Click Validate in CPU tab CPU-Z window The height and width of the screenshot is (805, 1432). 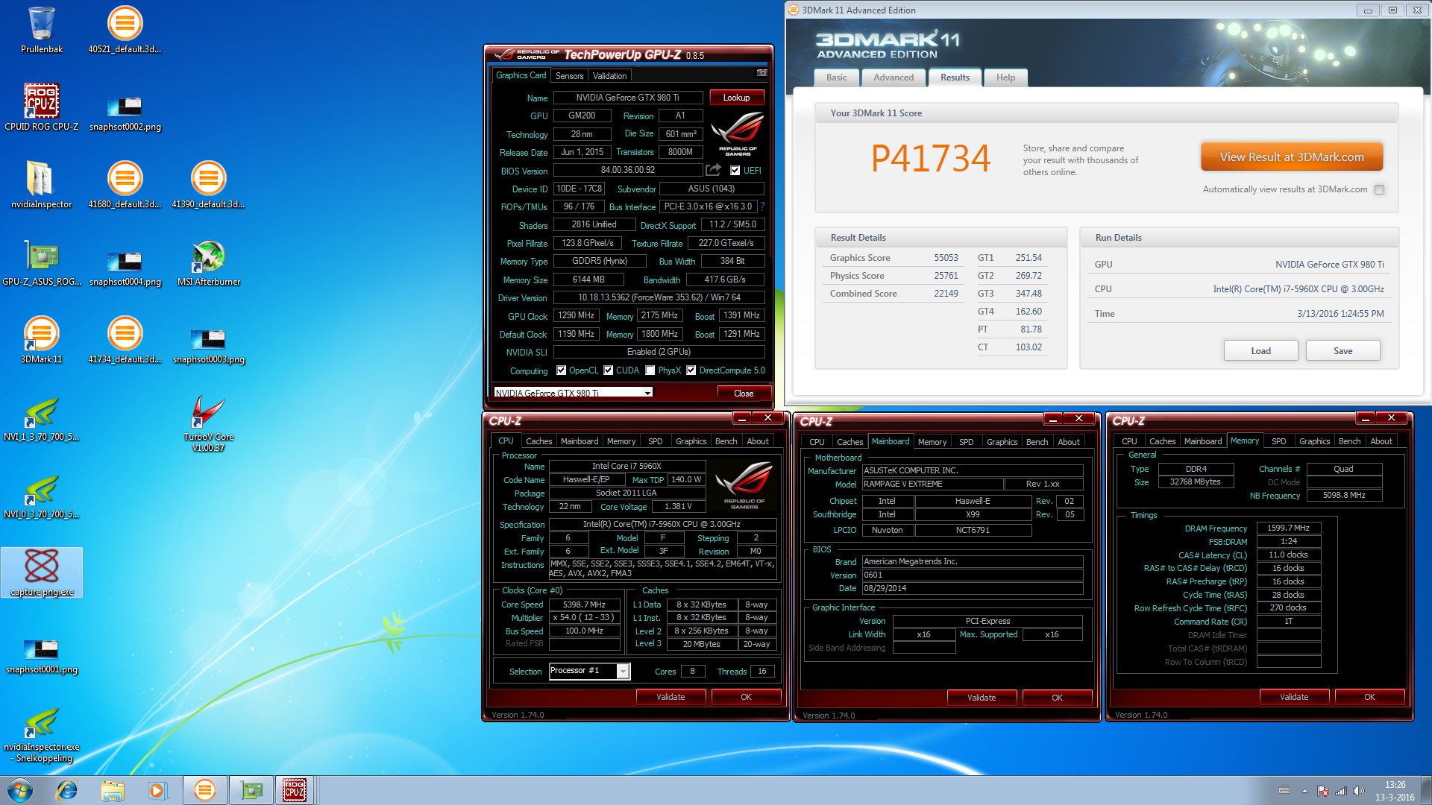point(671,697)
